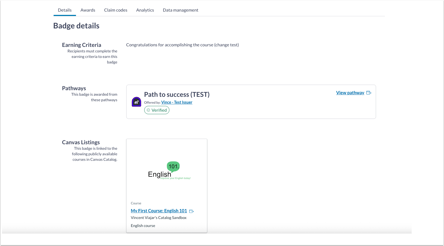The width and height of the screenshot is (444, 246).
Task: Click the issuer avatar icon for Path to success
Action: 136,102
